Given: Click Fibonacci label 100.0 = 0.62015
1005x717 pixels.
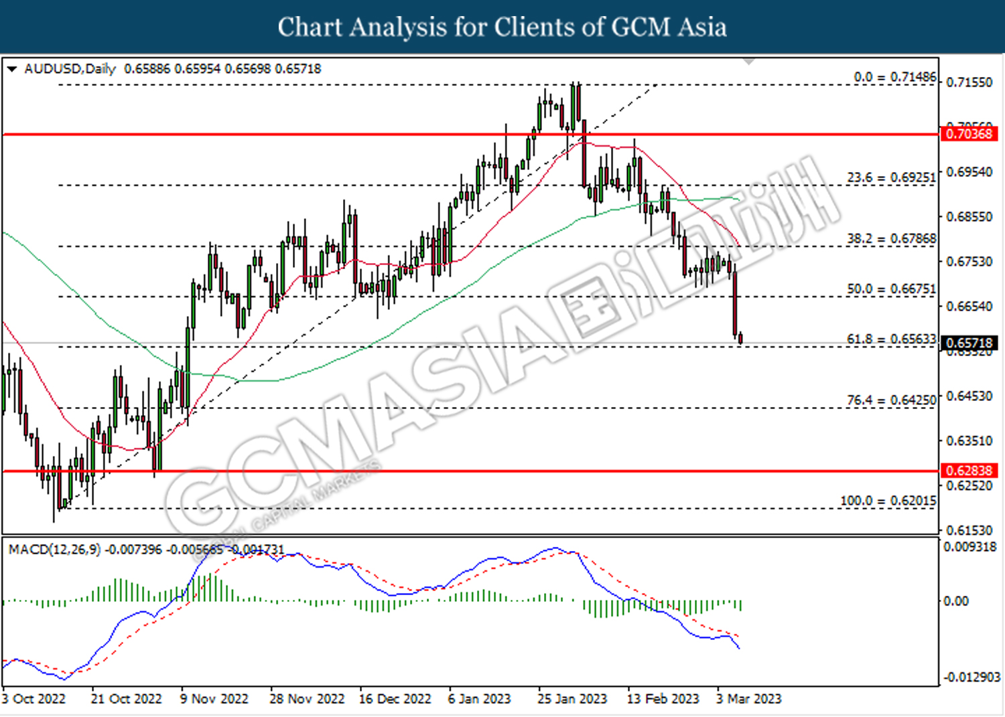Looking at the screenshot, I should point(888,501).
